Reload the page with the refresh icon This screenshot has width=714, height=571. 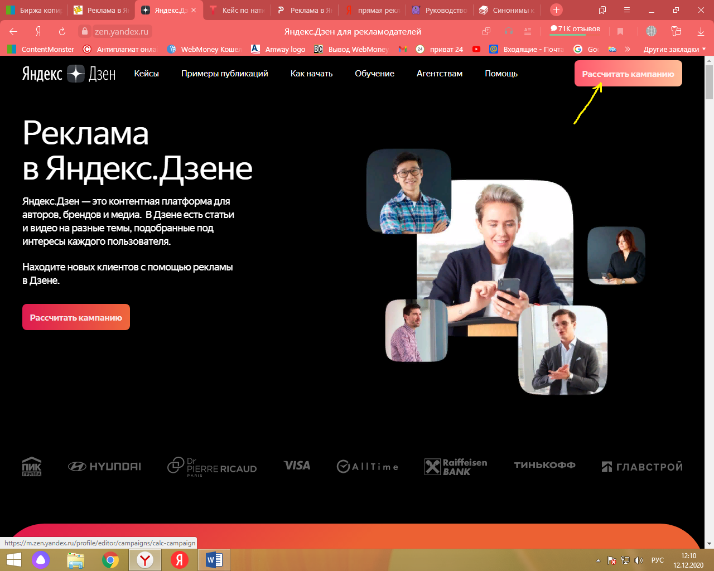click(62, 32)
